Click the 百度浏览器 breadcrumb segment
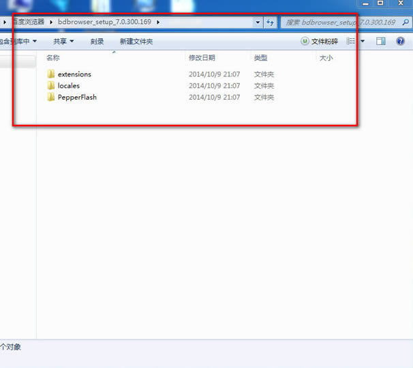This screenshot has width=413, height=368. coord(28,22)
